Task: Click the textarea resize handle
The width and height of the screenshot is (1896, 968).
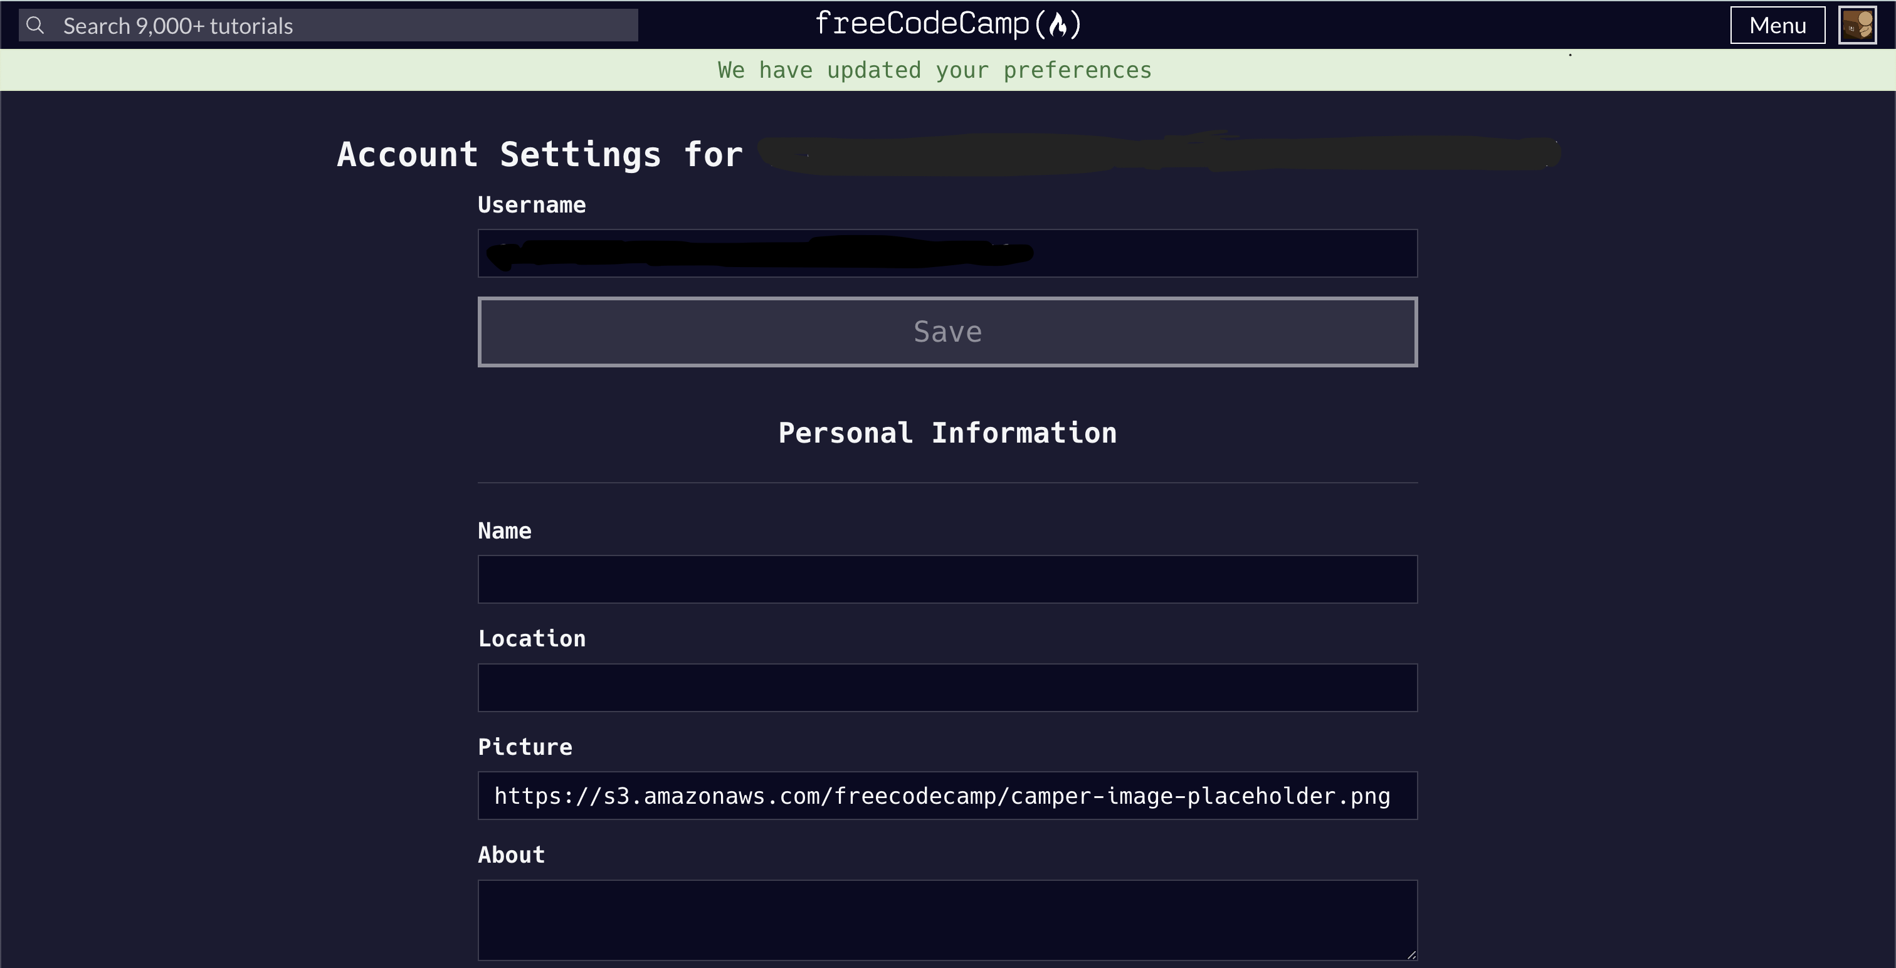Action: pos(1411,955)
